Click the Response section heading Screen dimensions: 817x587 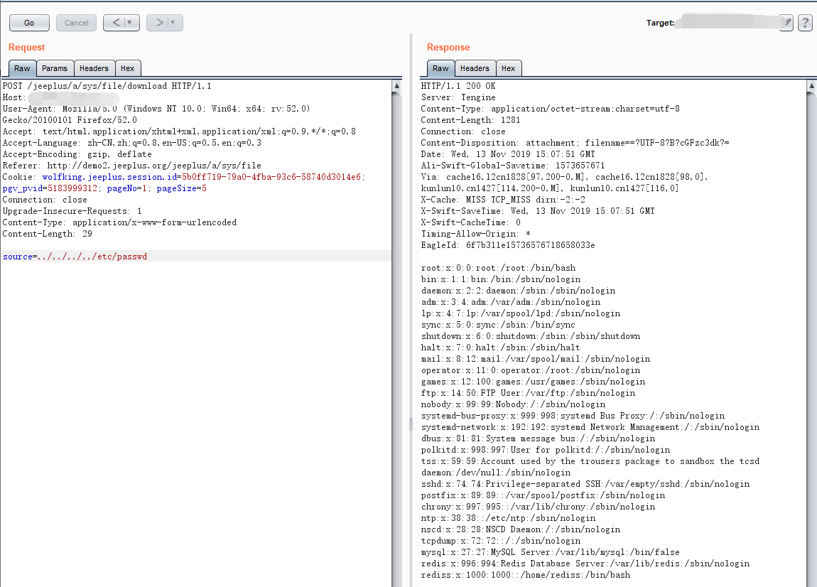448,48
